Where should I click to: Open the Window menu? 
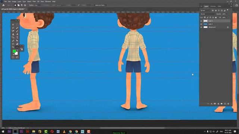click(x=48, y=1)
